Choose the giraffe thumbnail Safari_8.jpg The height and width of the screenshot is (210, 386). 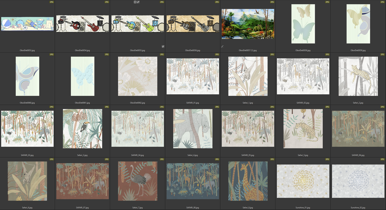tap(248, 181)
